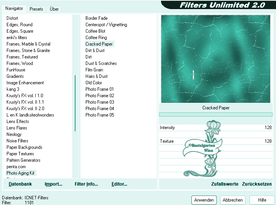276x205 pixels.
Task: Choose Photo Frame 02 filter
Action: (99, 96)
